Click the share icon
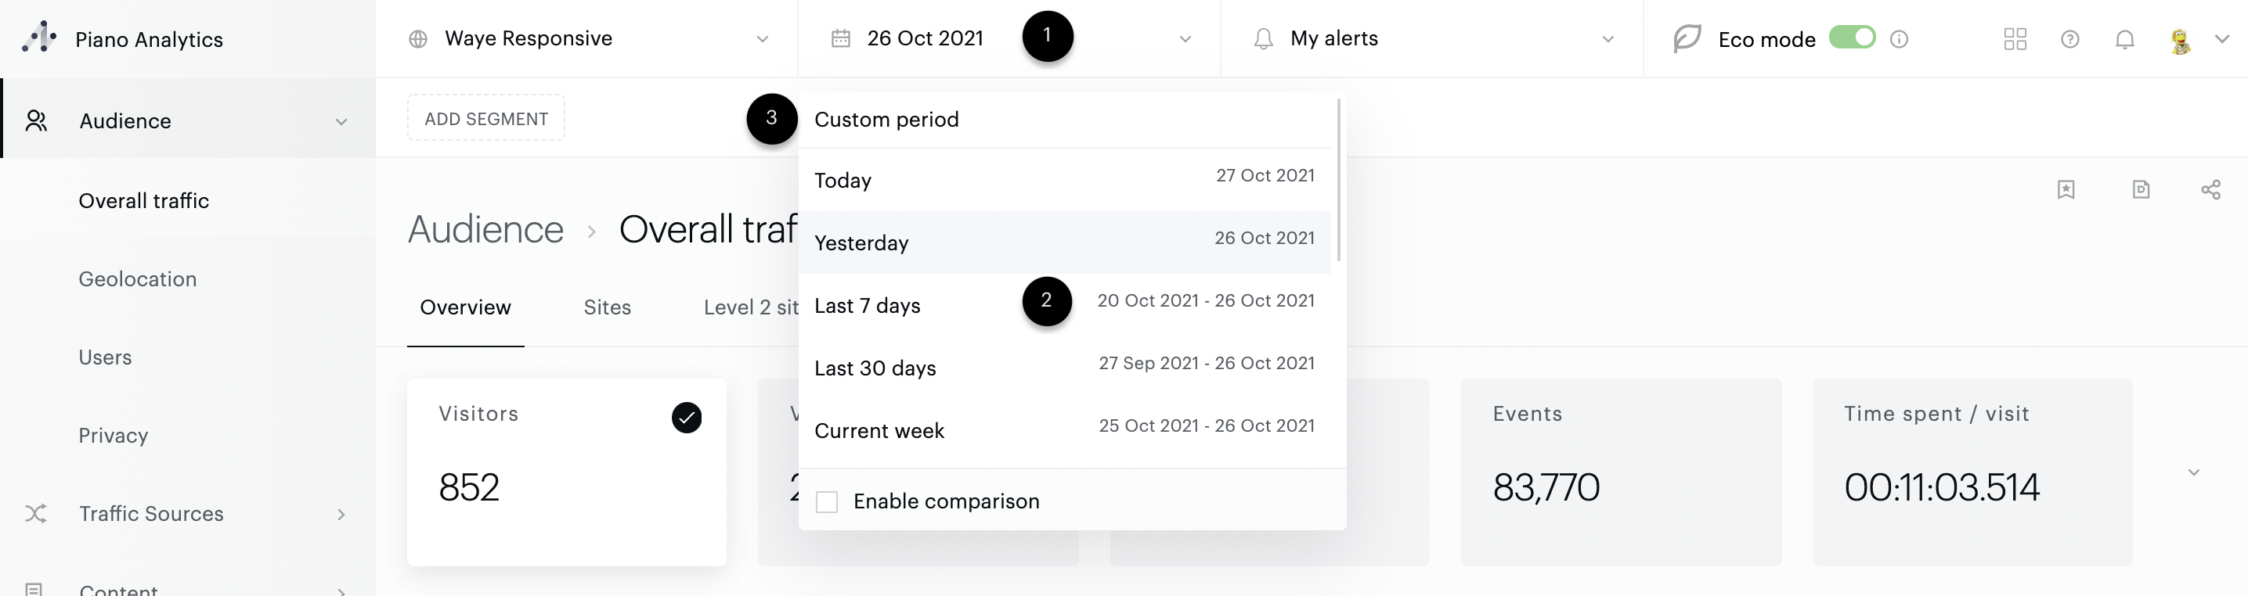The image size is (2248, 596). [2210, 190]
